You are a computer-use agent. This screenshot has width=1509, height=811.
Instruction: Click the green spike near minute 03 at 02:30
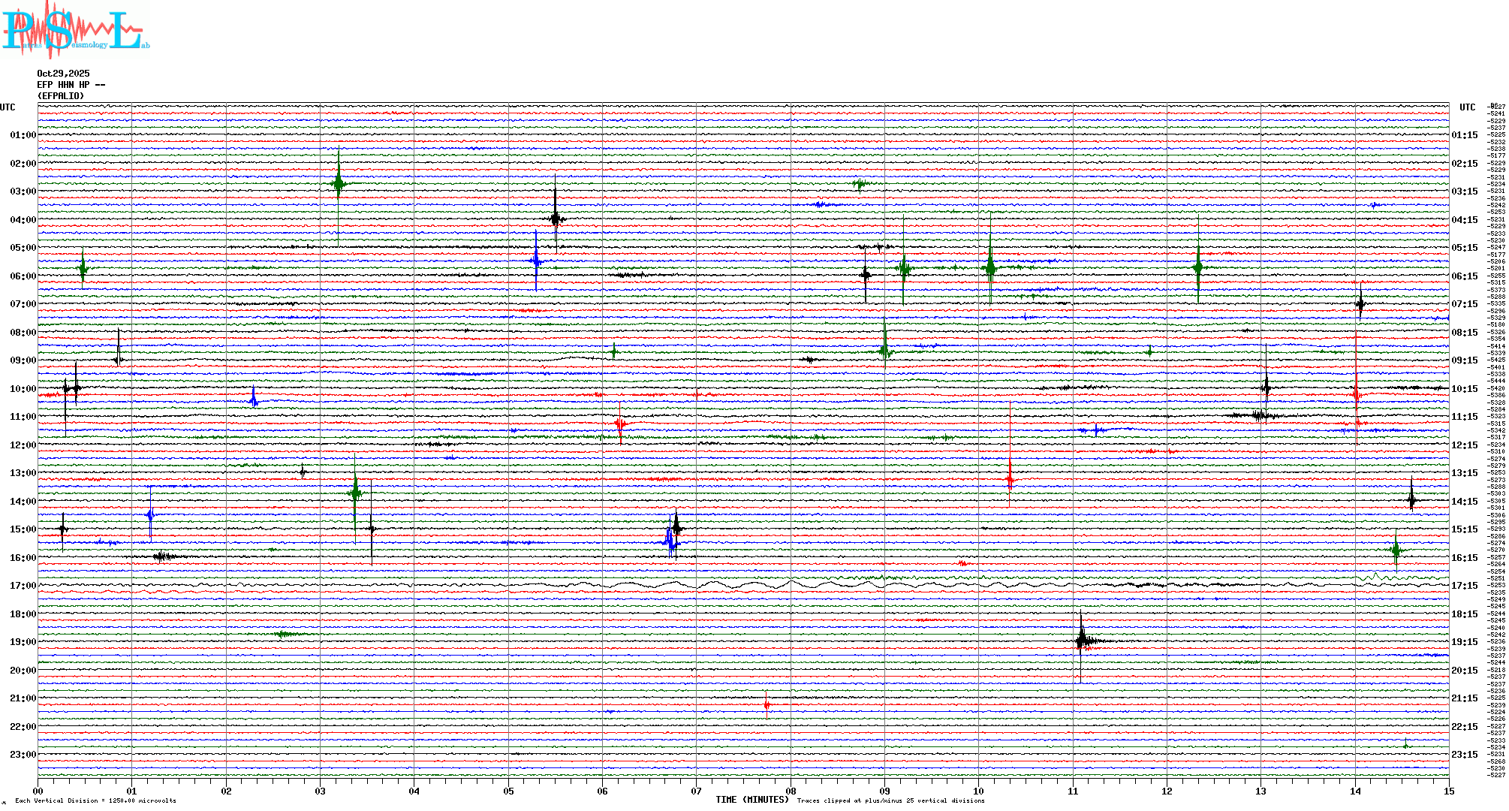pyautogui.click(x=339, y=183)
